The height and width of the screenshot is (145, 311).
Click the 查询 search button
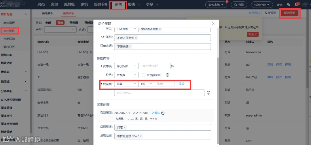click(239, 5)
